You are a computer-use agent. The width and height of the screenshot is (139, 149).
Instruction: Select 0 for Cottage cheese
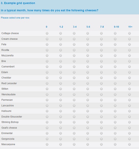(47, 33)
